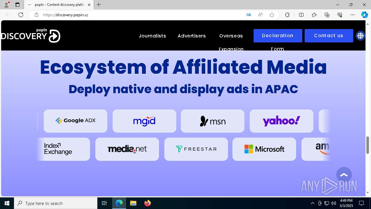Screen dimensions: 371x209
Task: Open the Collections icon
Action: [327, 15]
